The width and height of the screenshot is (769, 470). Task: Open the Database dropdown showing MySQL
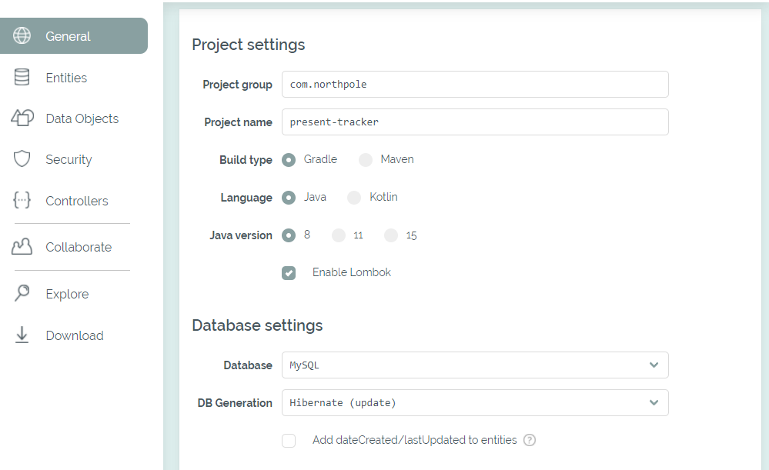(474, 365)
